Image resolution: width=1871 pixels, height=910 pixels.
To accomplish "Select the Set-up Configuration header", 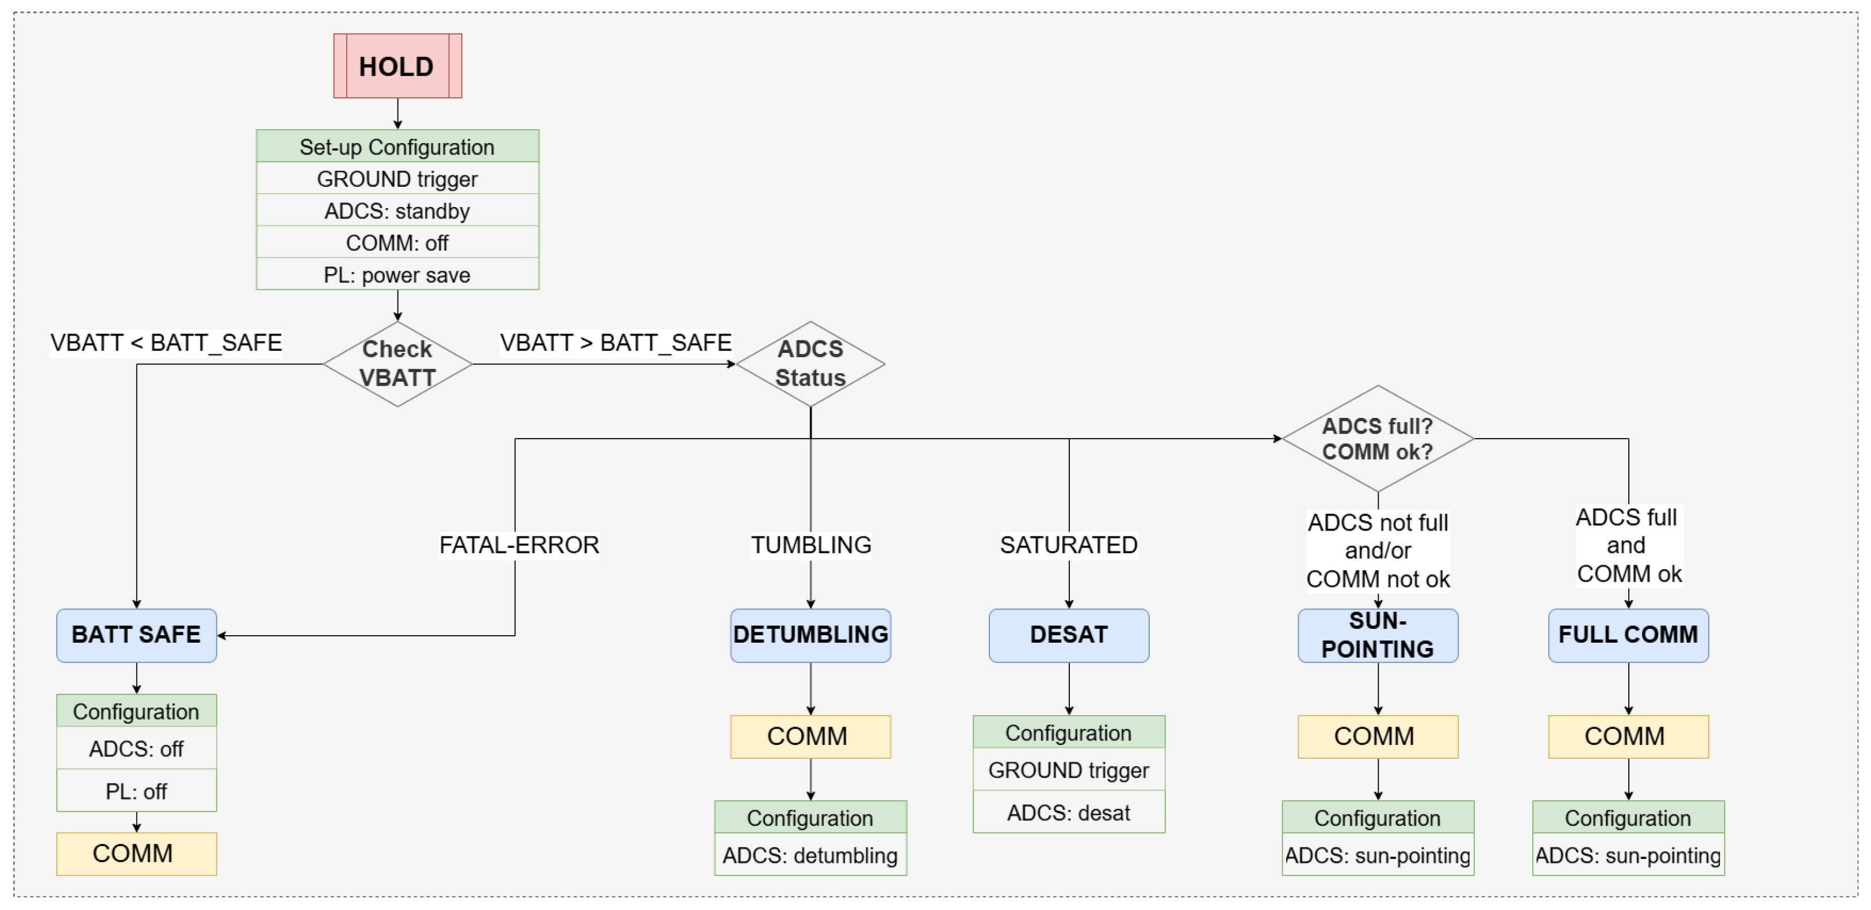I will click(397, 147).
